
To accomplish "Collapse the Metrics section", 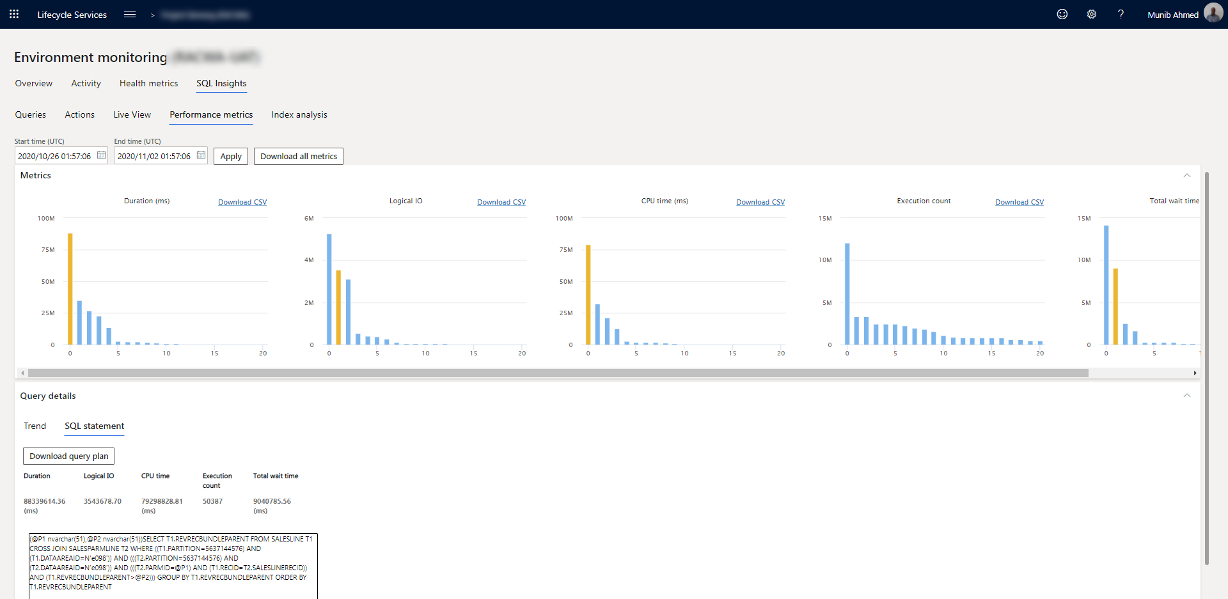I will pyautogui.click(x=1187, y=175).
